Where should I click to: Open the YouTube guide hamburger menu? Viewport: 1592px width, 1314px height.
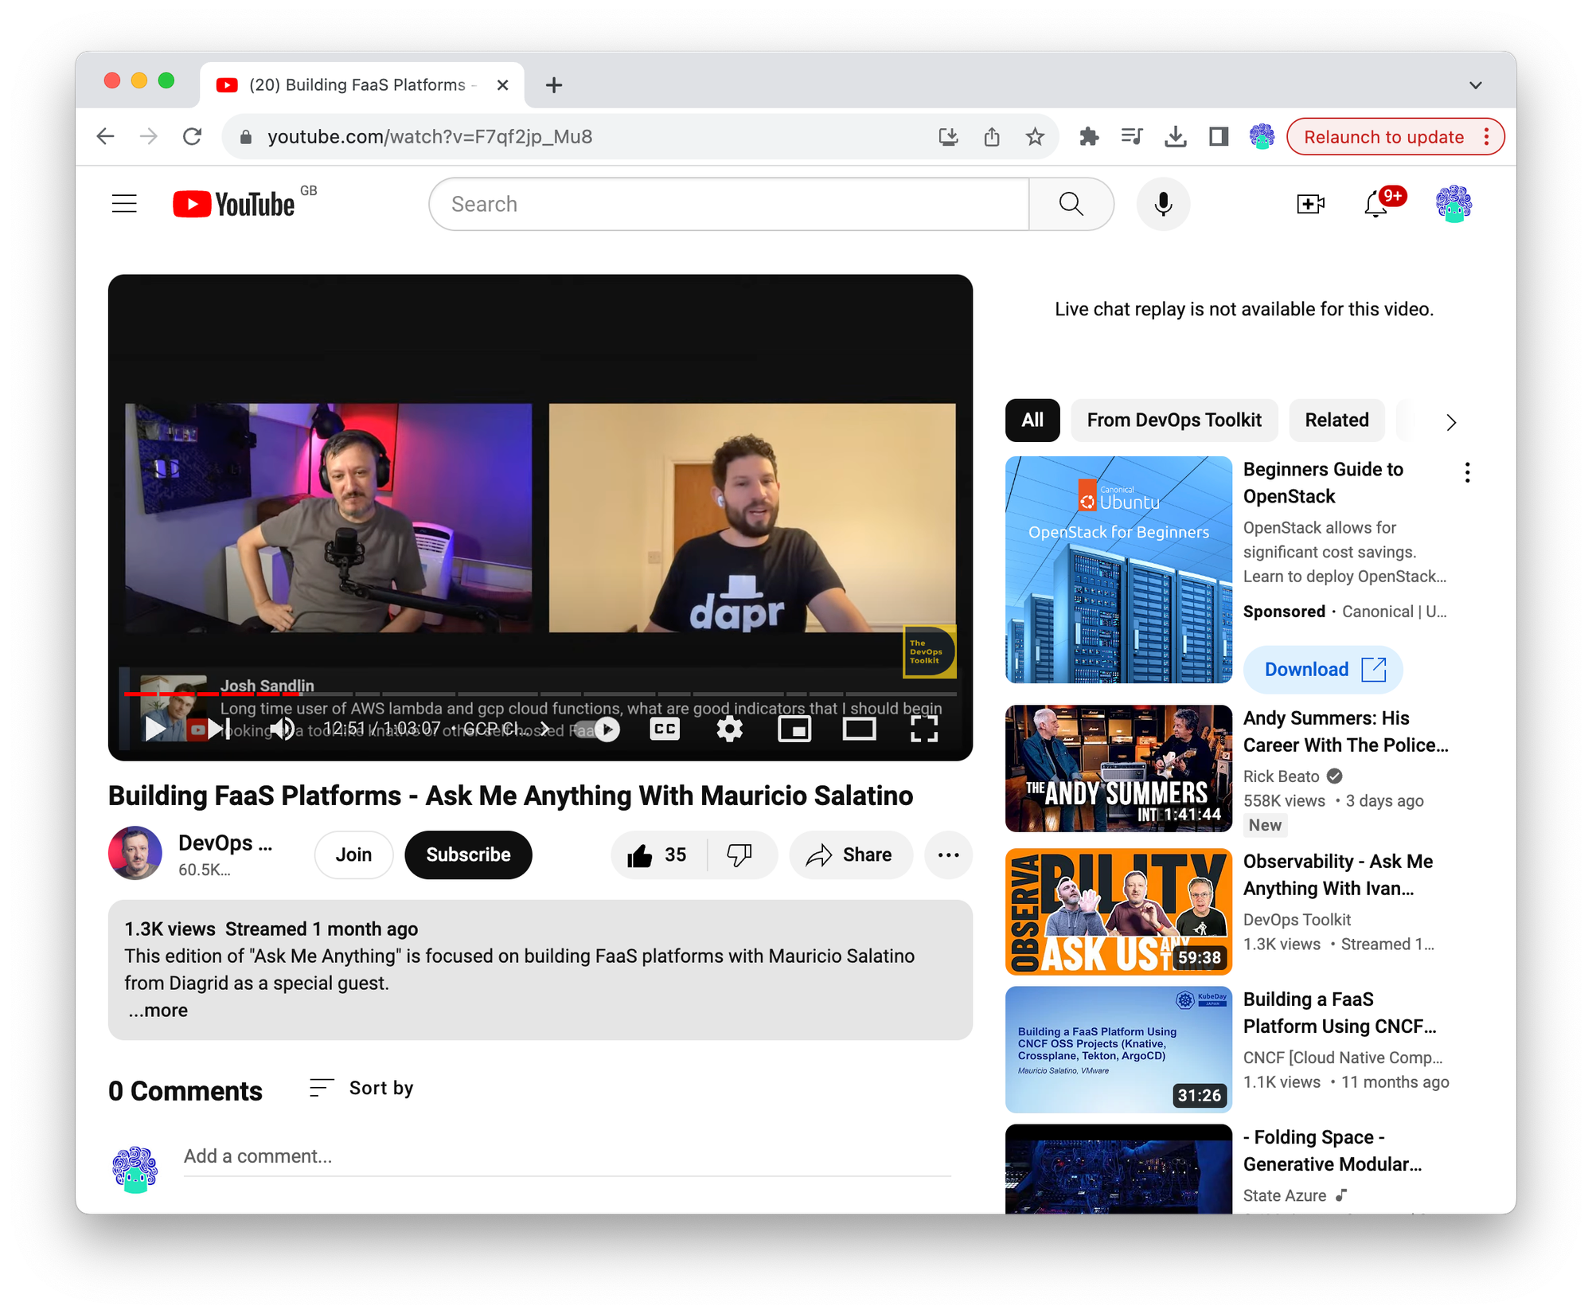[124, 204]
